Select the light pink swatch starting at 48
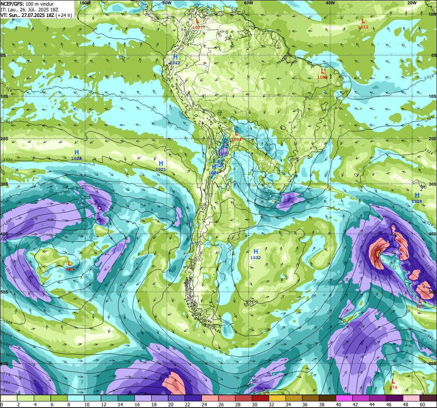The width and height of the screenshot is (437, 408). tap(411, 398)
